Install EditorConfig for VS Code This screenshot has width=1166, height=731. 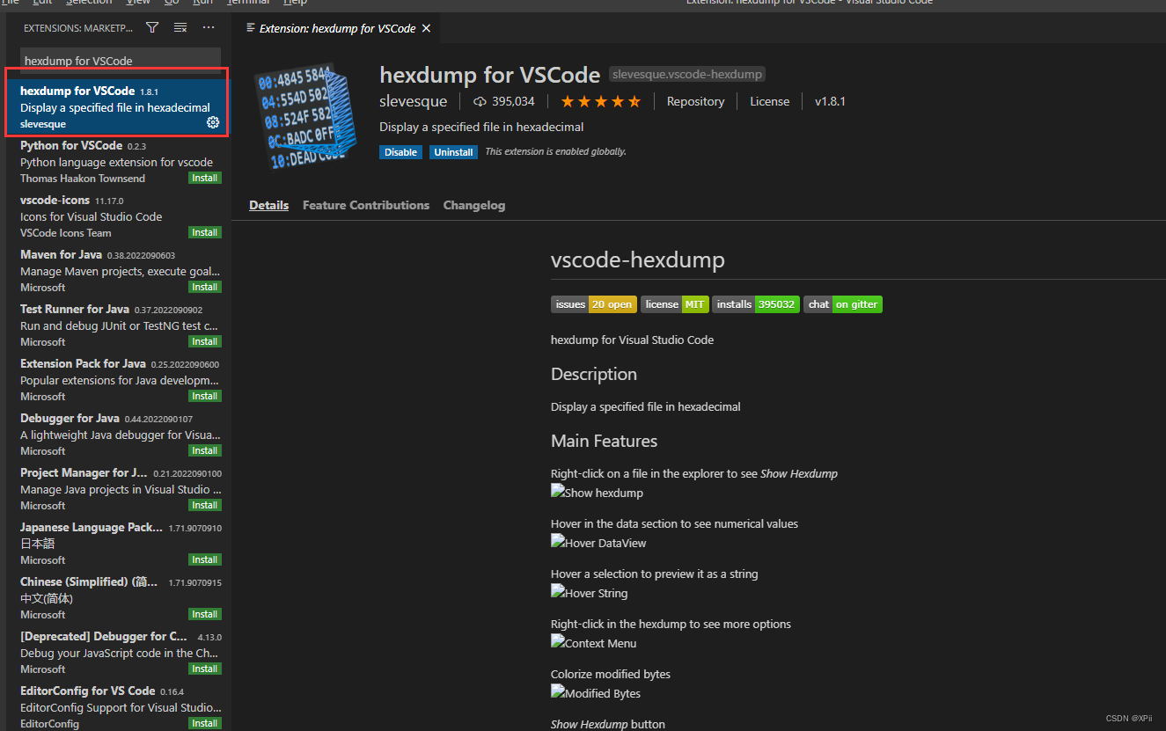pyautogui.click(x=205, y=724)
